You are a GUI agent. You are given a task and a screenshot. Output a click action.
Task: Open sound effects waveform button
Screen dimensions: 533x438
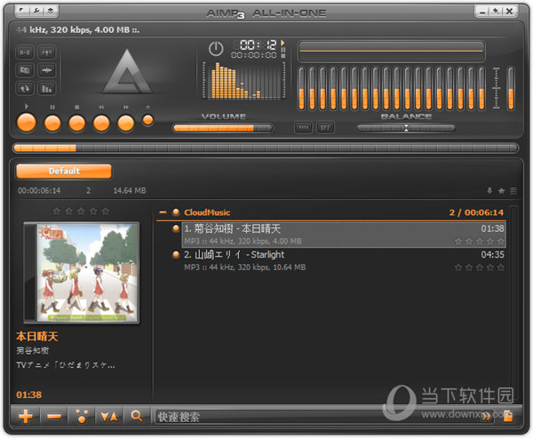46,70
